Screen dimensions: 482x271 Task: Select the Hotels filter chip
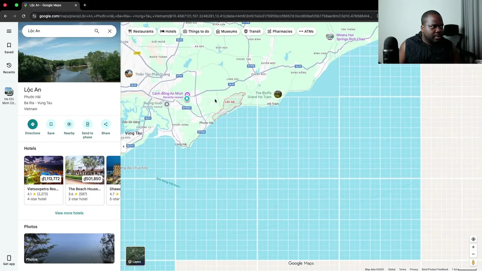coord(168,31)
